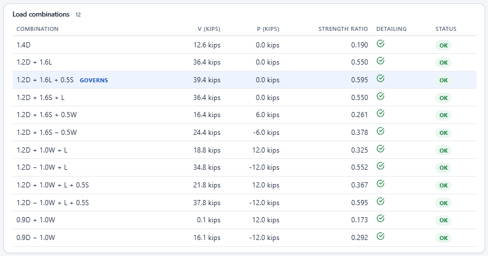This screenshot has height=256, width=488.
Task: Click the 34.8 kips shear value
Action: point(207,167)
